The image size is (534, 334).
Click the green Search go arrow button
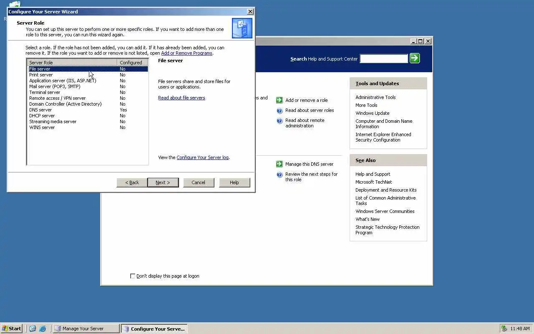tap(414, 58)
